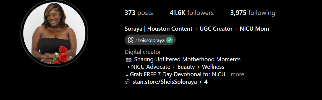The image size is (322, 100).
Task: Click the Soraya Houston Content profile name
Action: coord(197,29)
